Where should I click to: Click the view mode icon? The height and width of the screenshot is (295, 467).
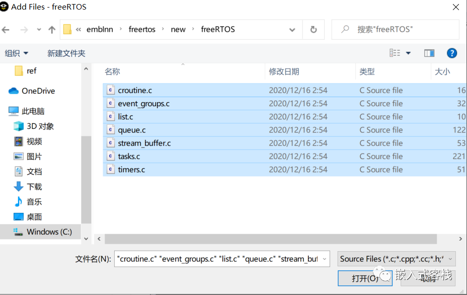coord(395,53)
